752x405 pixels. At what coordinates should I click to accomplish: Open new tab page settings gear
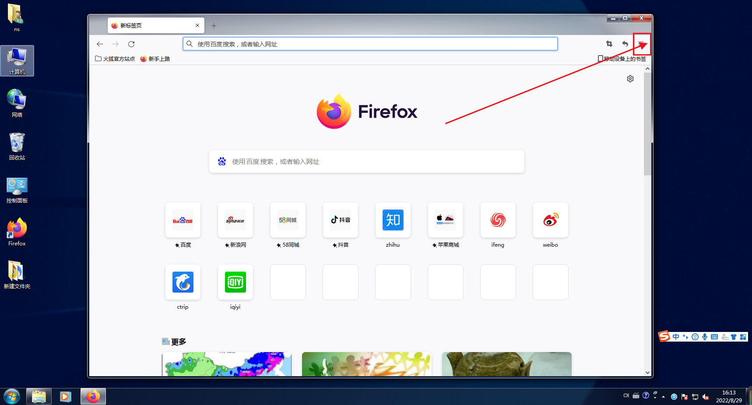[630, 79]
